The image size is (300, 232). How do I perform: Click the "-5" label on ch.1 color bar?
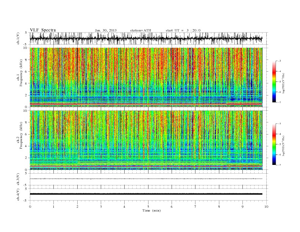tap(279, 82)
